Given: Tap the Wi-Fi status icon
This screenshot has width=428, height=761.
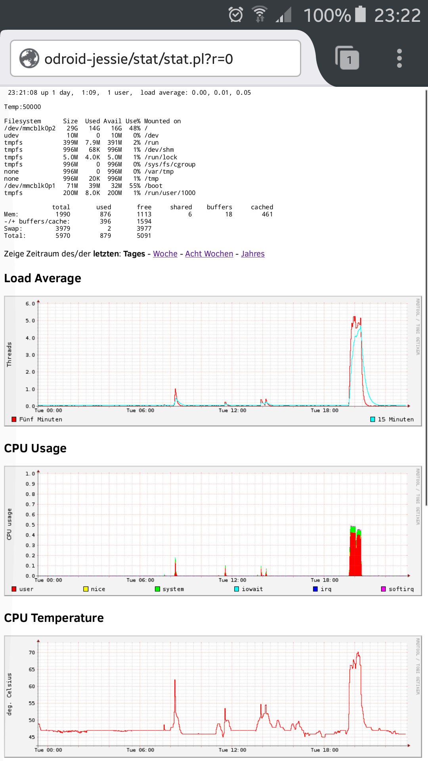Looking at the screenshot, I should (260, 15).
